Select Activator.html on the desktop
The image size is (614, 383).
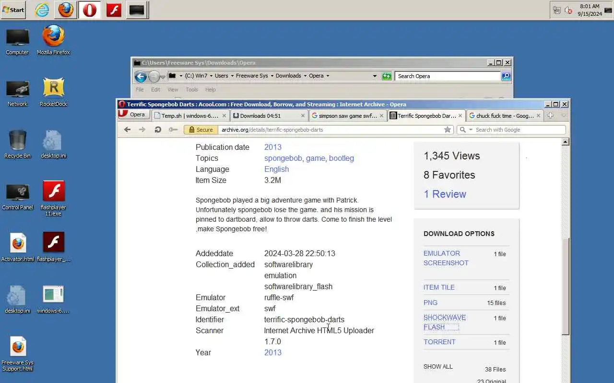tap(18, 248)
